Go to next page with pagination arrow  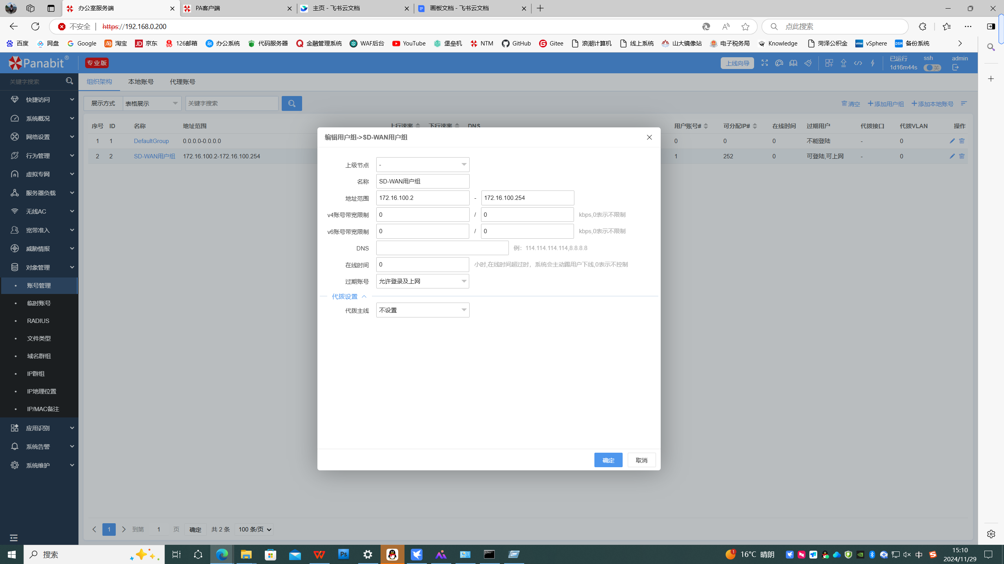point(124,529)
